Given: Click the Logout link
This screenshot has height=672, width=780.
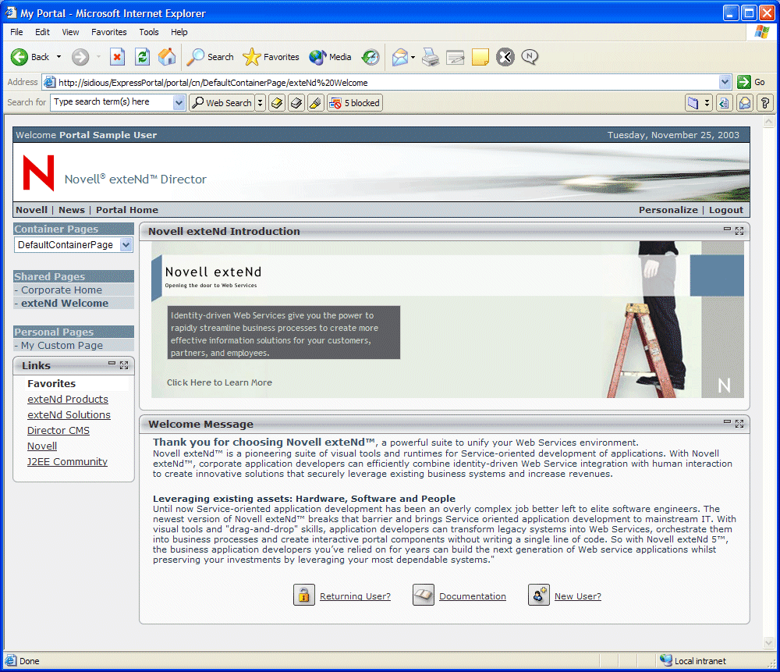Looking at the screenshot, I should pos(725,210).
